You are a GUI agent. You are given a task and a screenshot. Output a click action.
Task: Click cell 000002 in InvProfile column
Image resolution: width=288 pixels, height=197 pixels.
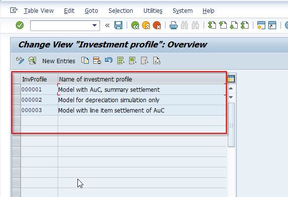[x=39, y=100]
